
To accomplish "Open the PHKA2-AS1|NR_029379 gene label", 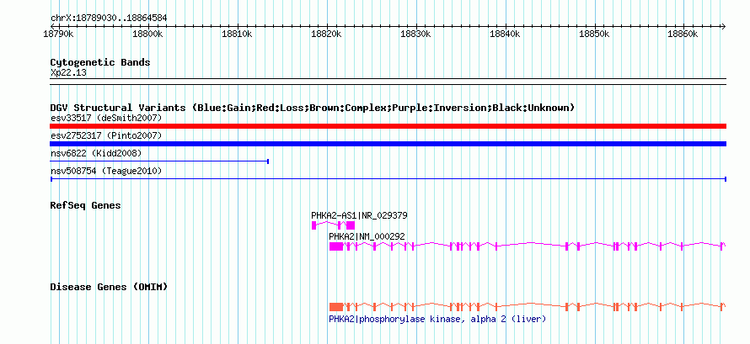I will [x=359, y=215].
